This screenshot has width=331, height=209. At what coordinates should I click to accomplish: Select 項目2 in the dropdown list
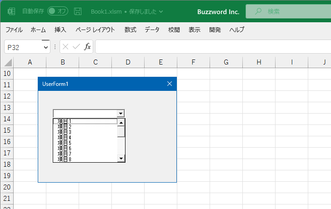(85, 127)
